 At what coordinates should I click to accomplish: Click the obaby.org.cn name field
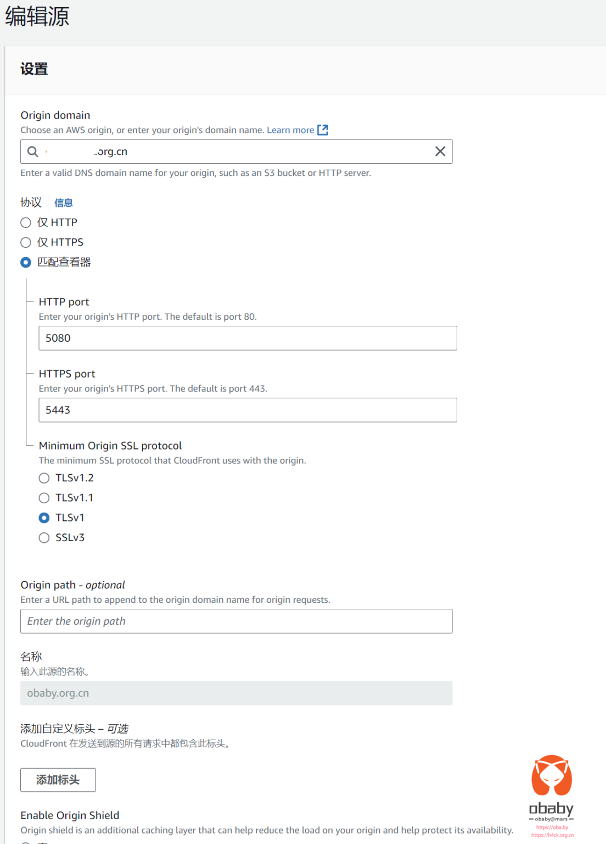coord(236,693)
